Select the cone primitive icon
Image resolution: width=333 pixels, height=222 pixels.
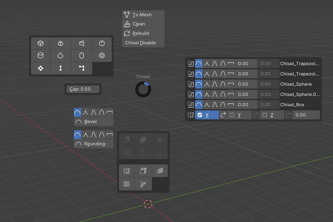coord(60,56)
